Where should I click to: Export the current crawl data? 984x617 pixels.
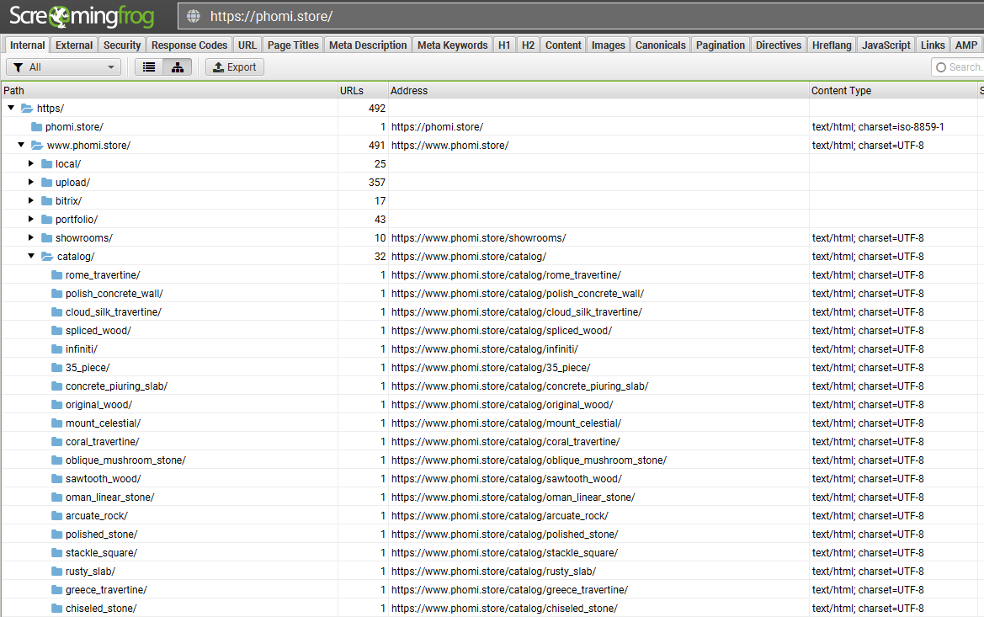tap(235, 67)
